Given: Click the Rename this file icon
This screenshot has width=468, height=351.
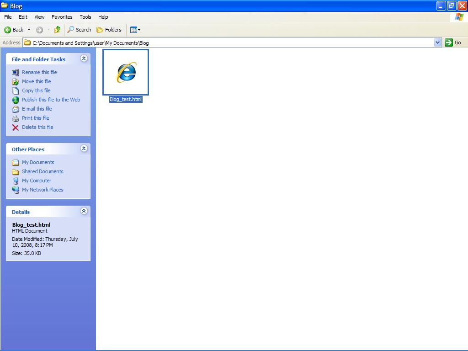Looking at the screenshot, I should pyautogui.click(x=16, y=73).
